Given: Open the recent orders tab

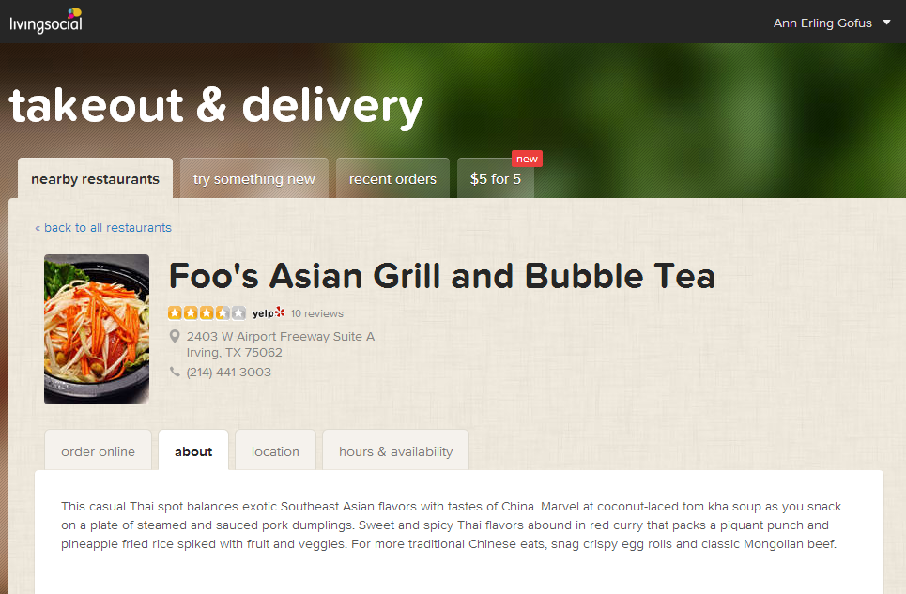Looking at the screenshot, I should 392,178.
